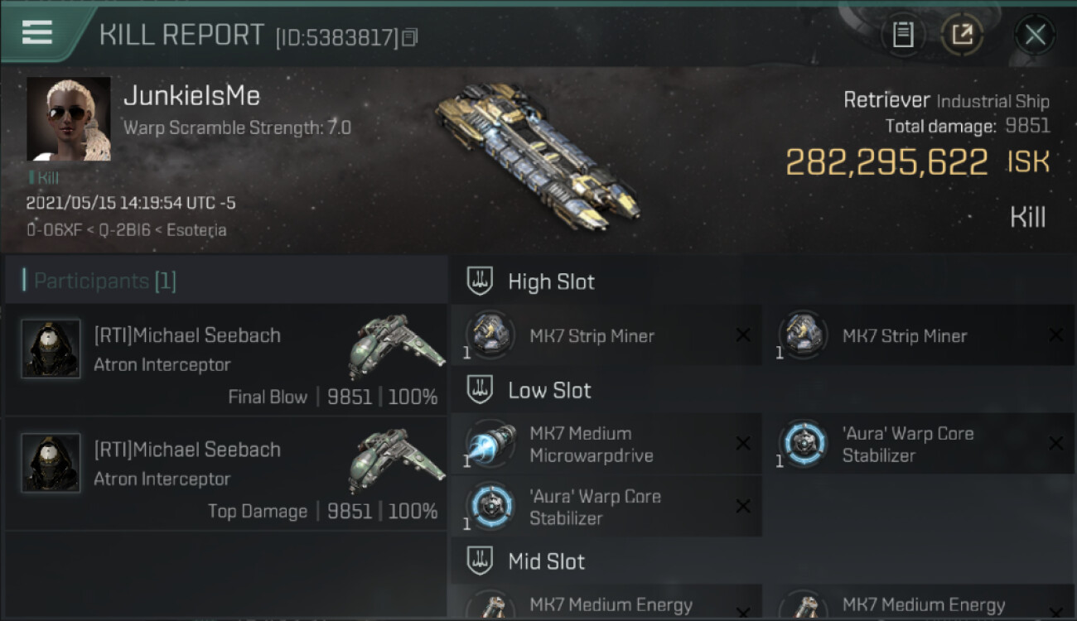Image resolution: width=1077 pixels, height=621 pixels.
Task: Open the Final Blow Michael Seebach entry
Action: pyautogui.click(x=226, y=359)
